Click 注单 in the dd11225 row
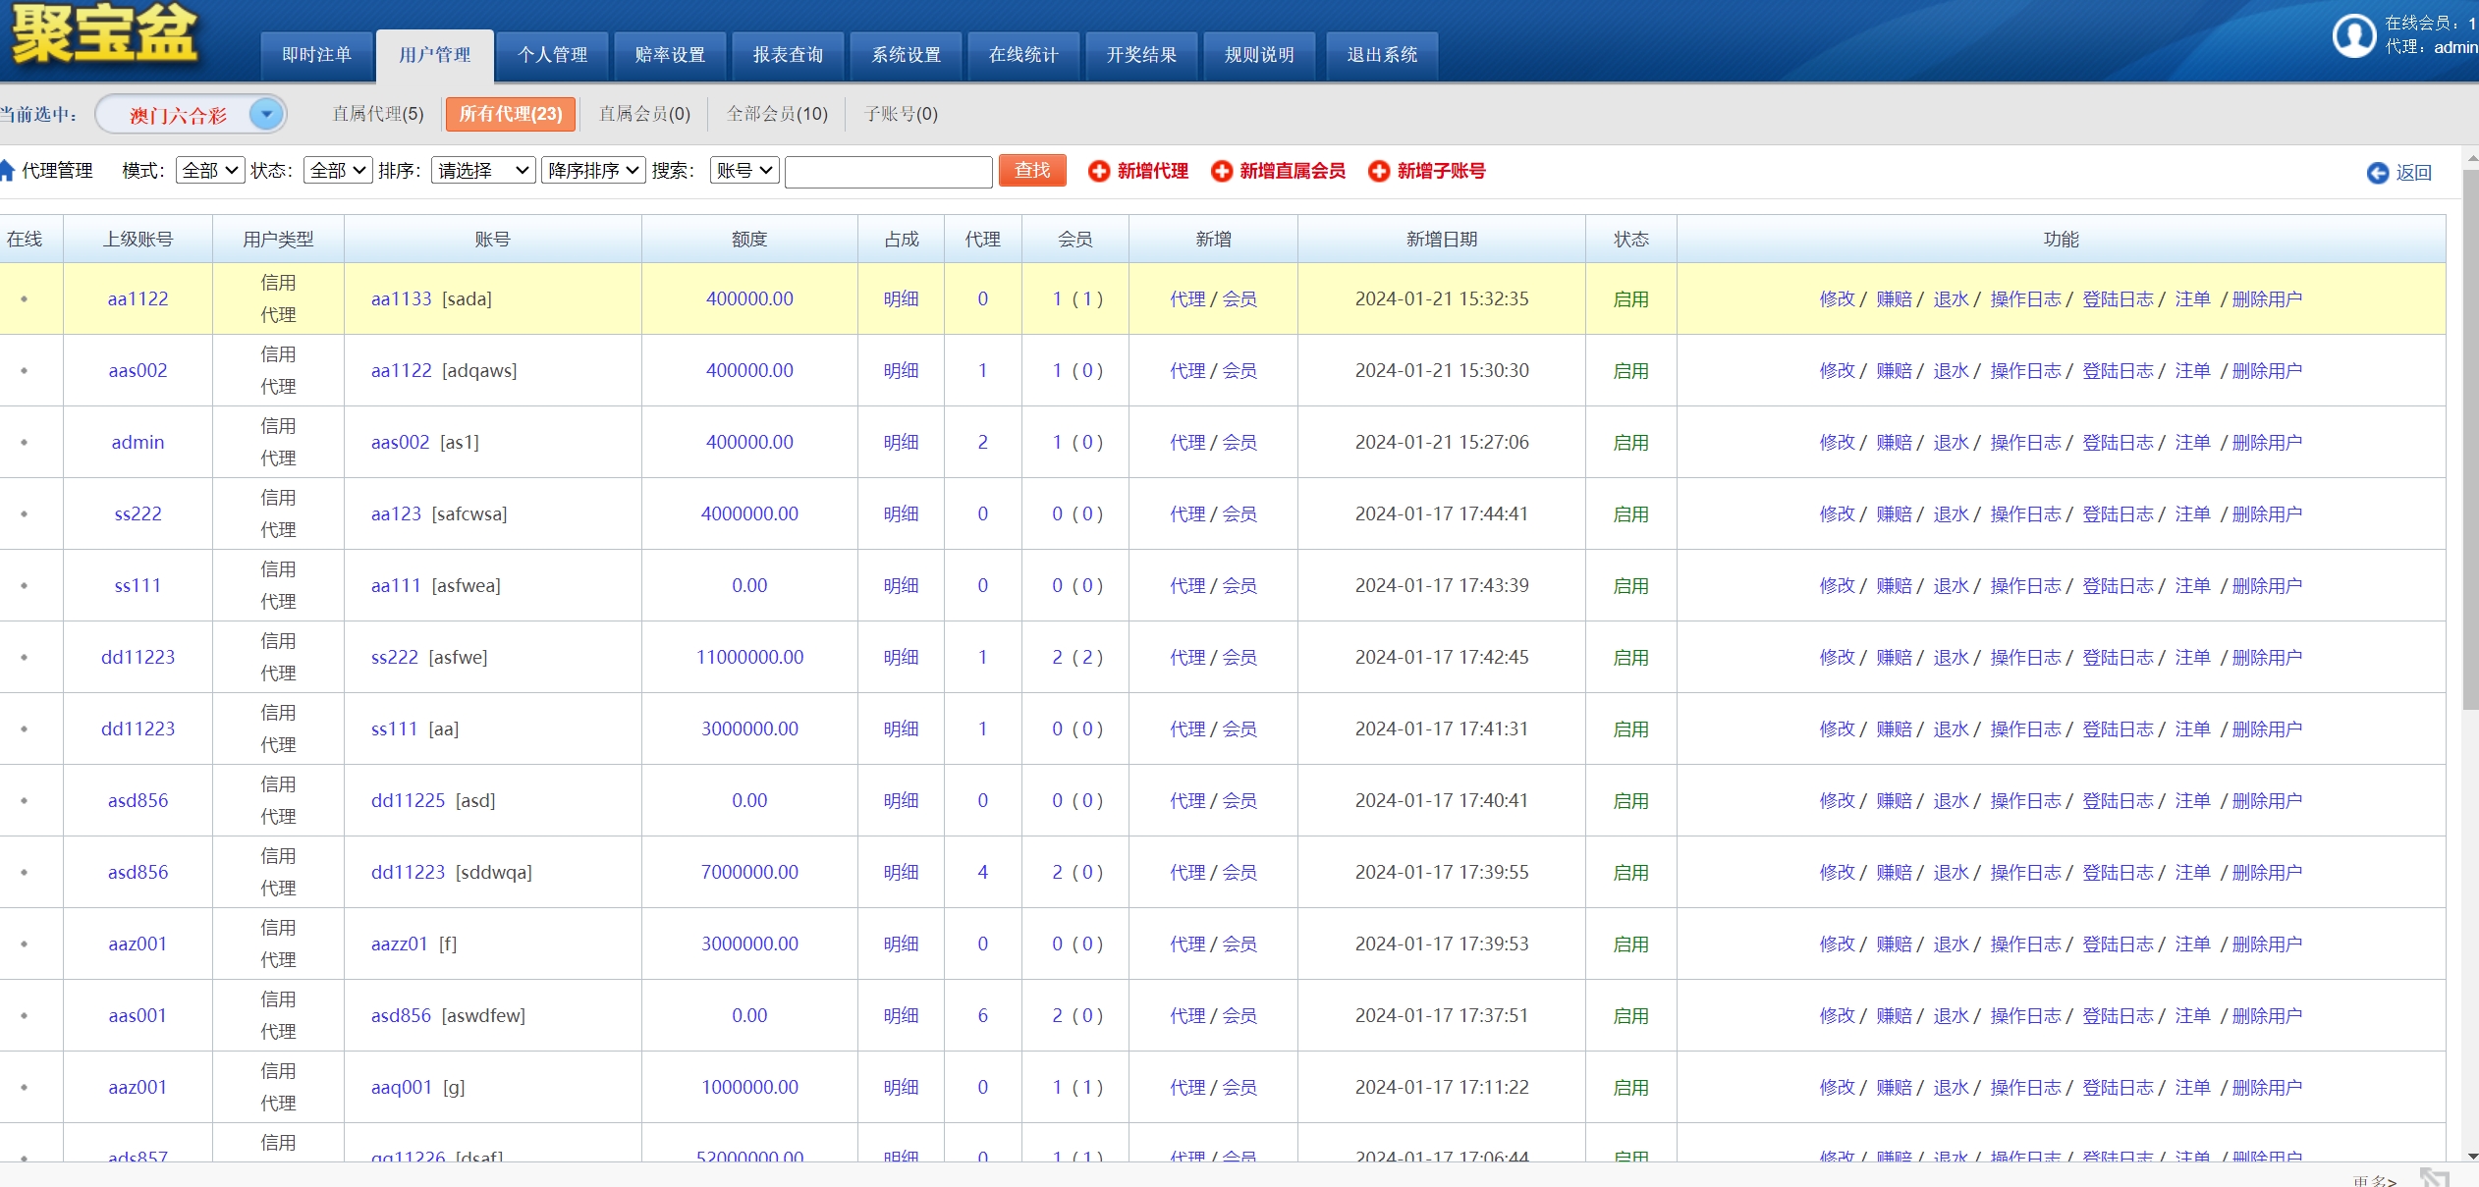The width and height of the screenshot is (2479, 1187). coord(2192,800)
